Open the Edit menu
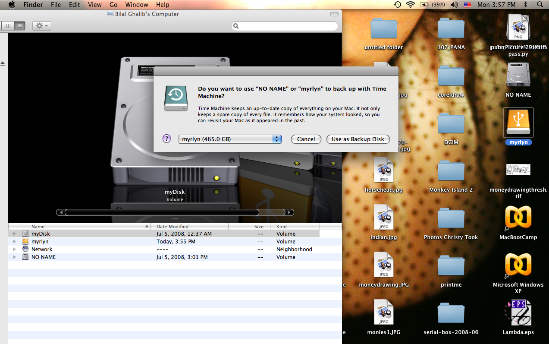Screen dimensions: 549x344 (x=75, y=5)
